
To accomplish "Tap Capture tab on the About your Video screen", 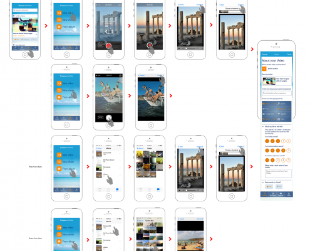I will [281, 195].
